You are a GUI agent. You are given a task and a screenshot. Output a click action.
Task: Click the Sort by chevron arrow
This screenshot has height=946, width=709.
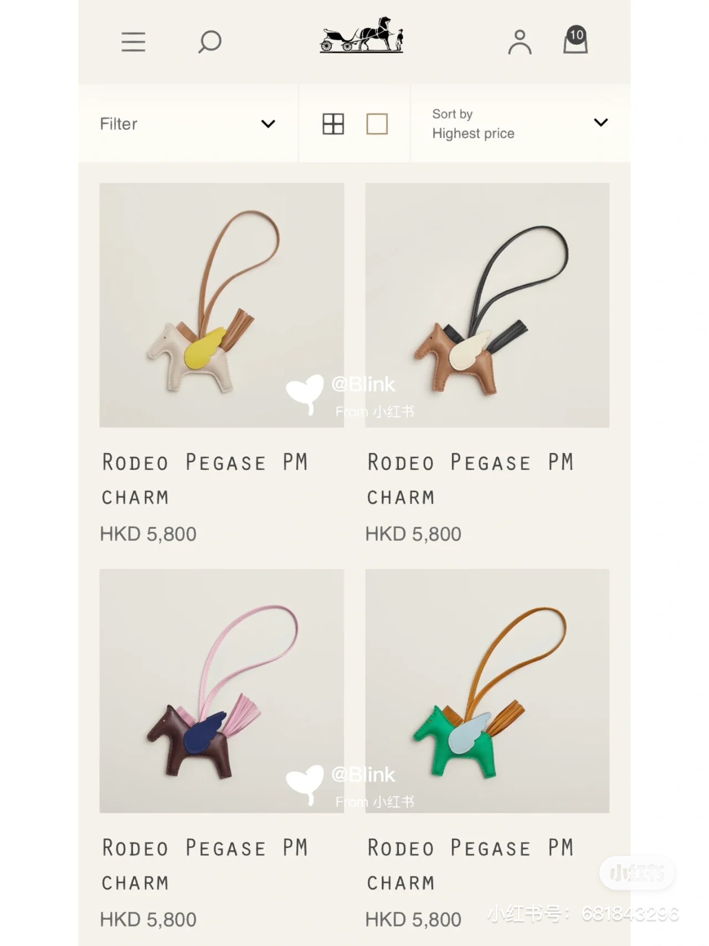pyautogui.click(x=601, y=122)
